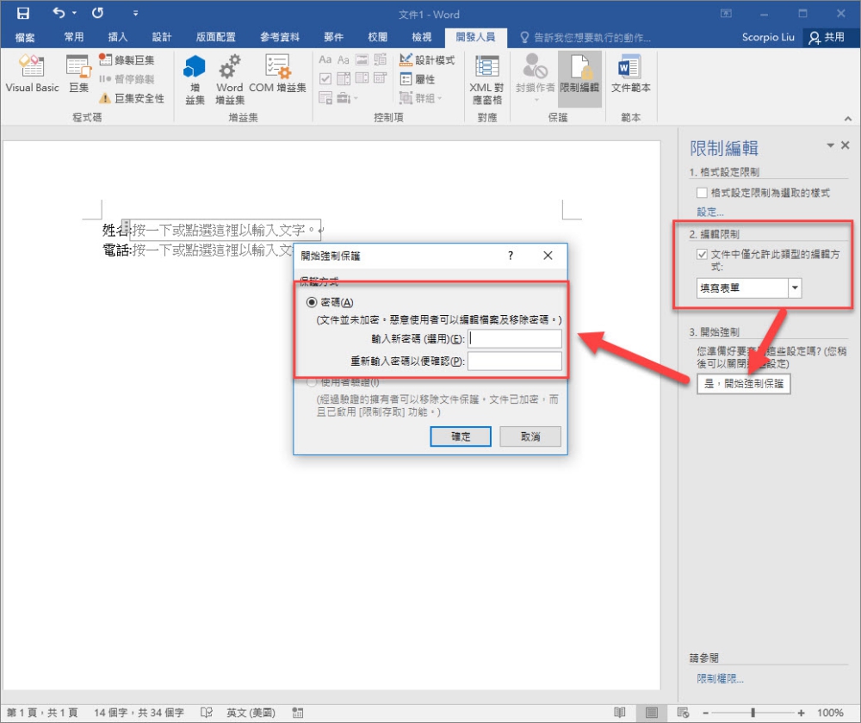Open ribbon display options button
861x723 pixels.
click(x=726, y=13)
